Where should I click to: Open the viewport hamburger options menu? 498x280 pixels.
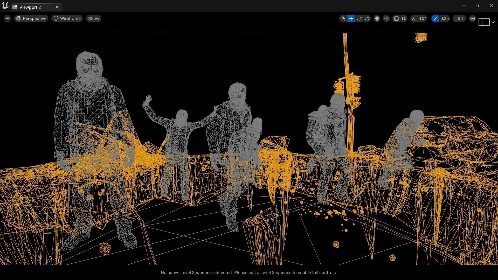[x=7, y=18]
